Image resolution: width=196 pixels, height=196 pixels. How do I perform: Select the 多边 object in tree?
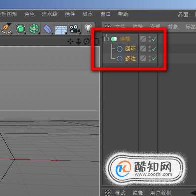[x=130, y=58]
